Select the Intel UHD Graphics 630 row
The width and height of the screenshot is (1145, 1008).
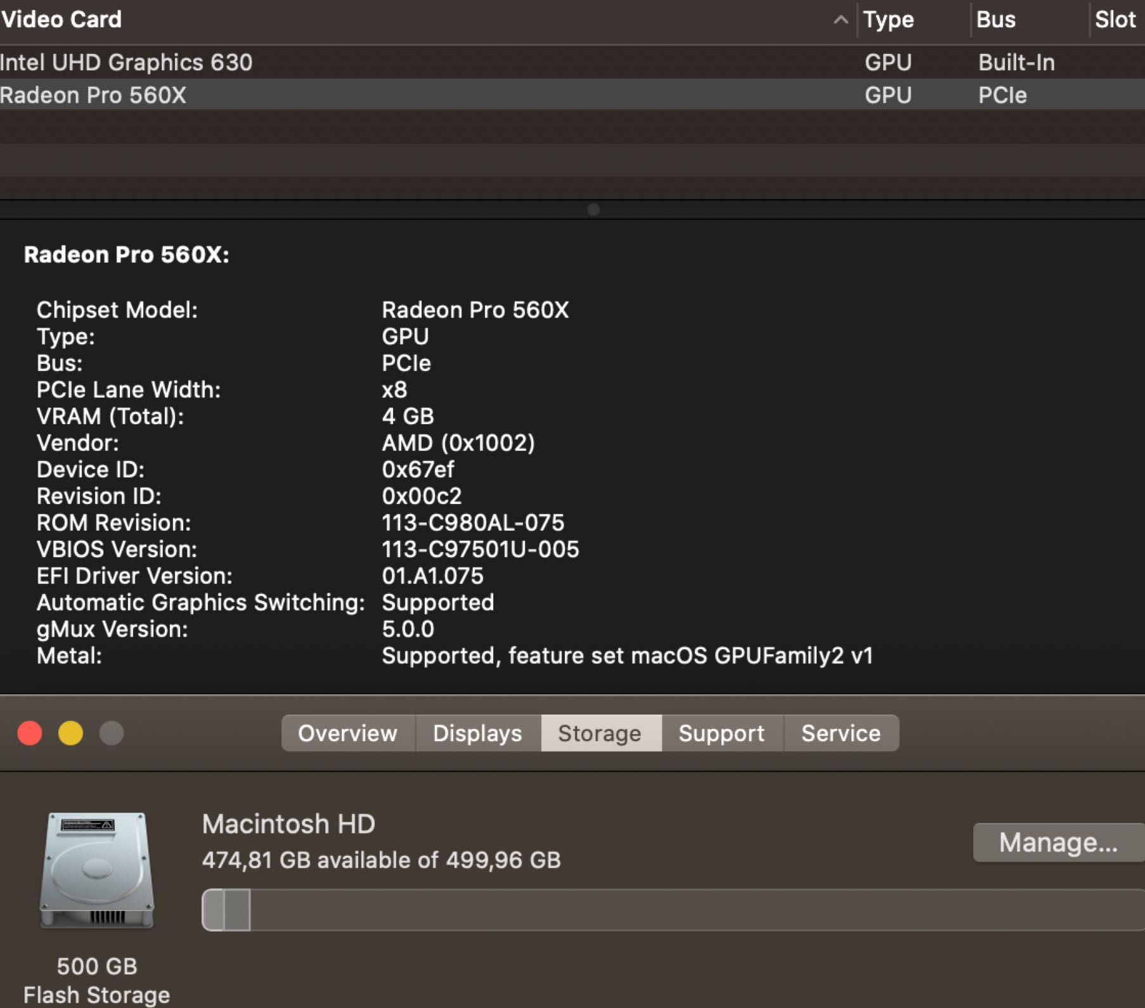(x=572, y=62)
